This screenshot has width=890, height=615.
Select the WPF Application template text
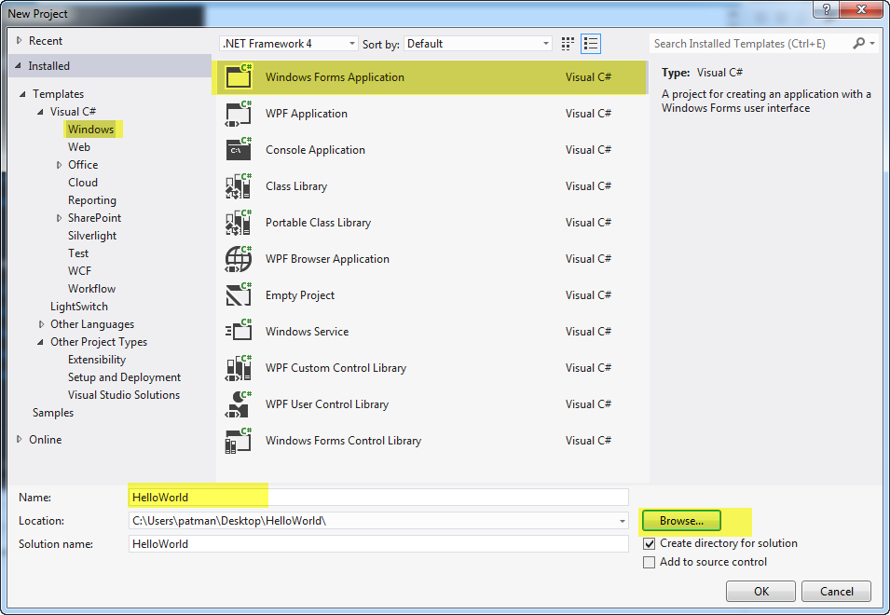(307, 114)
